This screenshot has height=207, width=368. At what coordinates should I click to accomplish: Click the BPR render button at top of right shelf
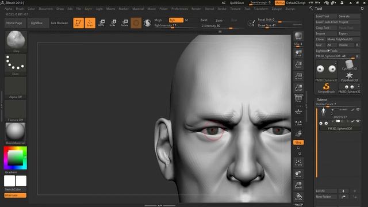[298, 36]
